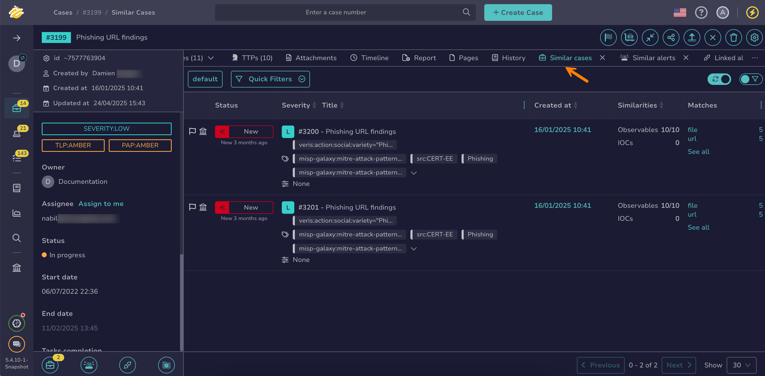The image size is (765, 376).
Task: Toggle auto-refresh switch
Action: pos(719,79)
